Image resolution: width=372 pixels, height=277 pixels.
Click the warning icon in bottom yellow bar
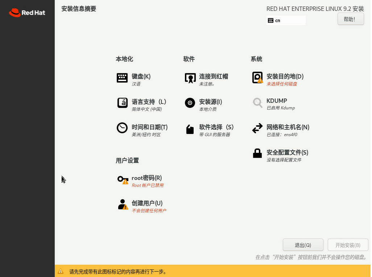(61, 271)
